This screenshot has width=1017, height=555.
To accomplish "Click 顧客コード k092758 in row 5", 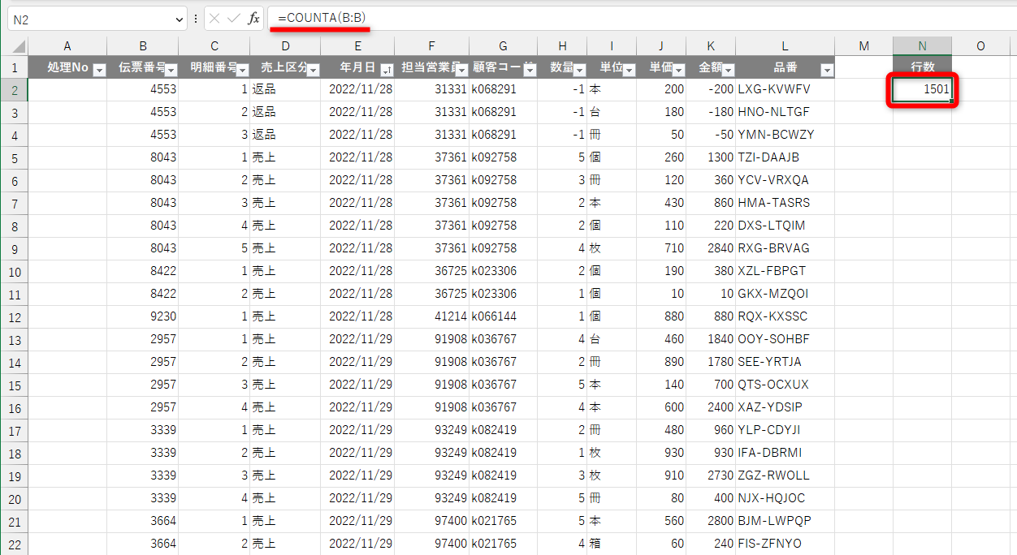I will pos(503,157).
